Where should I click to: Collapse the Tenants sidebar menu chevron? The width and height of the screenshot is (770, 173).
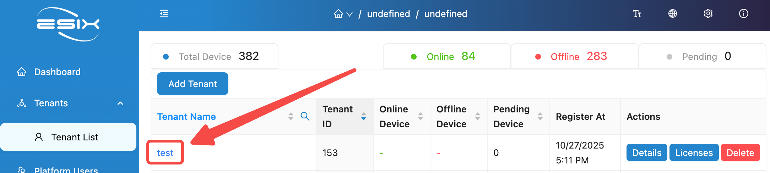click(120, 103)
